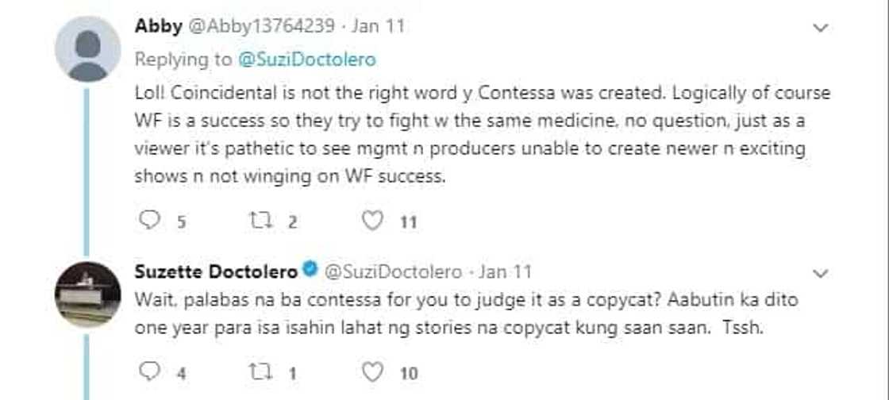Toggle the heart on Suzette Doctolero's tweet
This screenshot has width=889, height=400.
click(x=372, y=371)
